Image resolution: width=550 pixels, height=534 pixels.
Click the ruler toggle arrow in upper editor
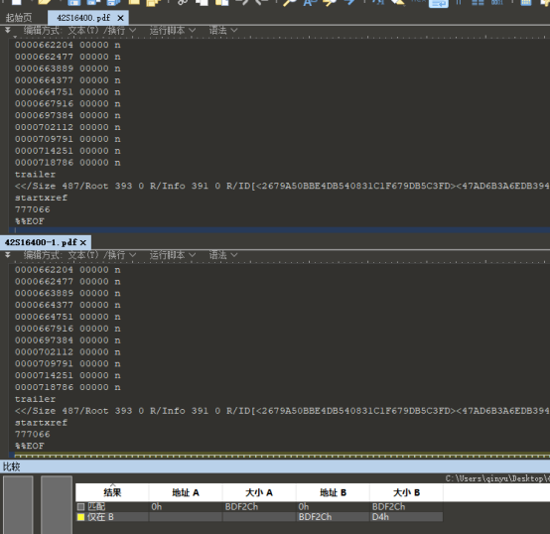tap(7, 31)
